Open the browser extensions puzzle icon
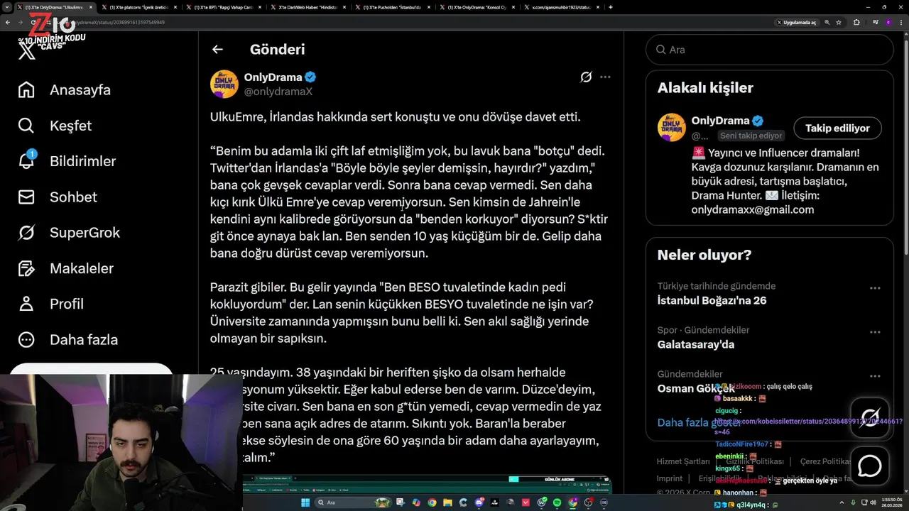The image size is (909, 511). pos(856,22)
